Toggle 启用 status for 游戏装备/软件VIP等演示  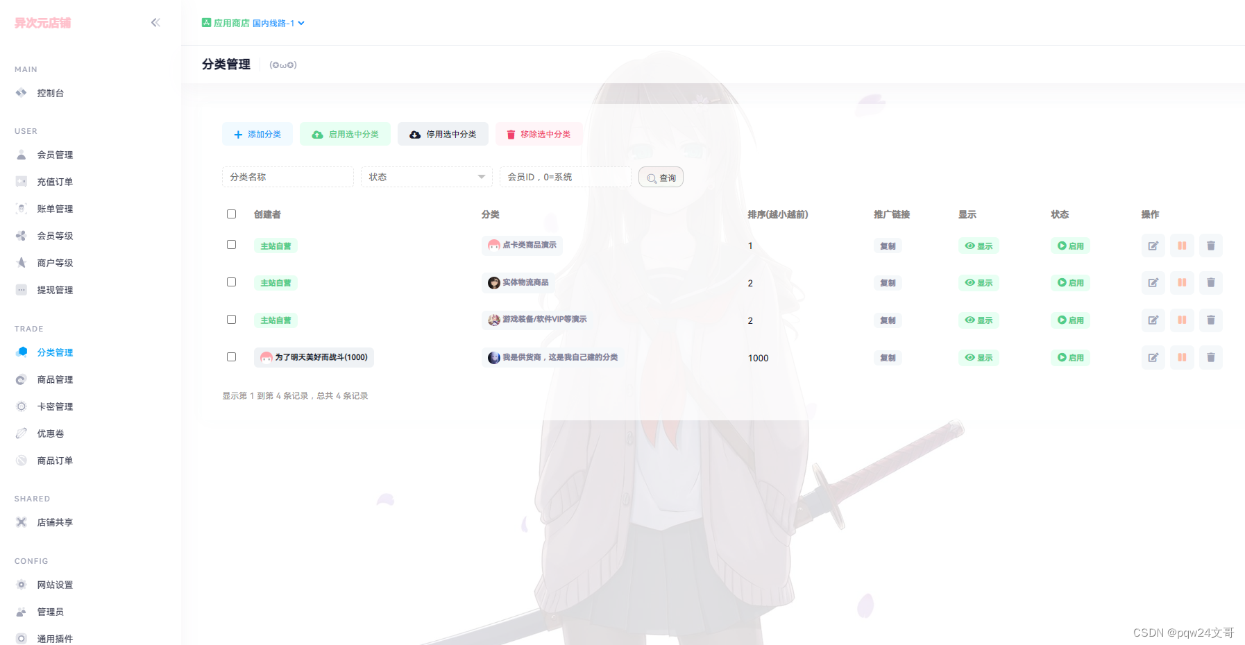[1070, 320]
